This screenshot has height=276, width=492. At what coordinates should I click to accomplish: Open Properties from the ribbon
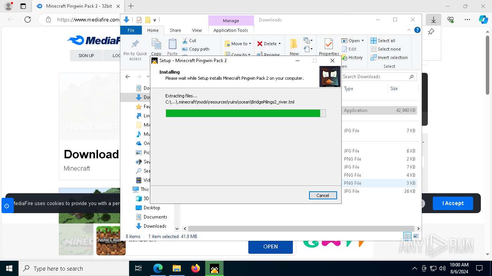coord(329,47)
